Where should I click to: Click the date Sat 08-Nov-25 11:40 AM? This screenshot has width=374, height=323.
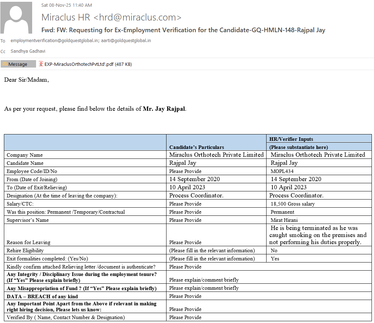66,5
